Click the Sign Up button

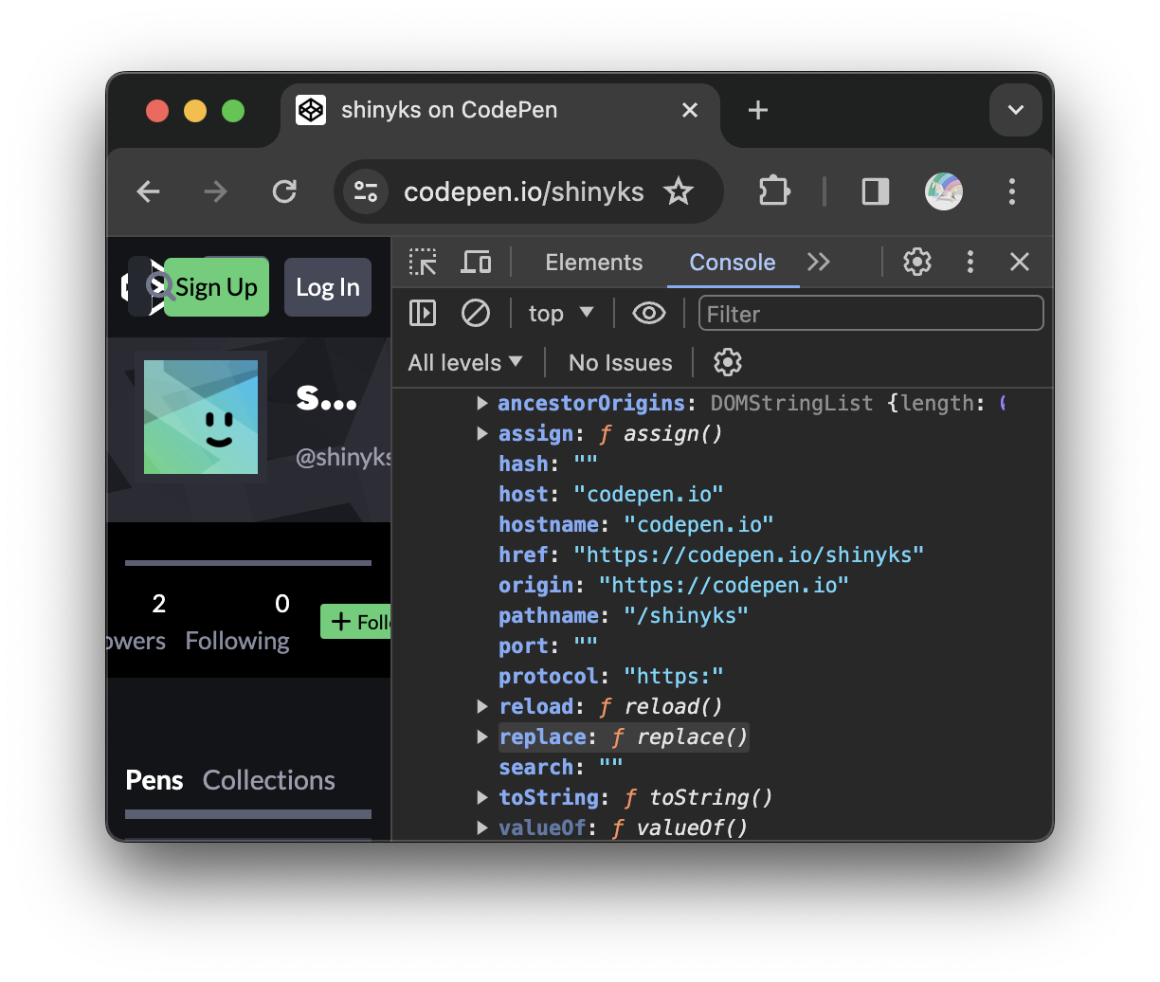click(216, 287)
